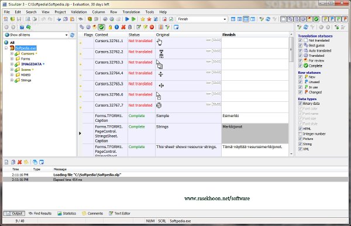Click the shield validation icon
The height and width of the screenshot is (226, 351).
90,19
